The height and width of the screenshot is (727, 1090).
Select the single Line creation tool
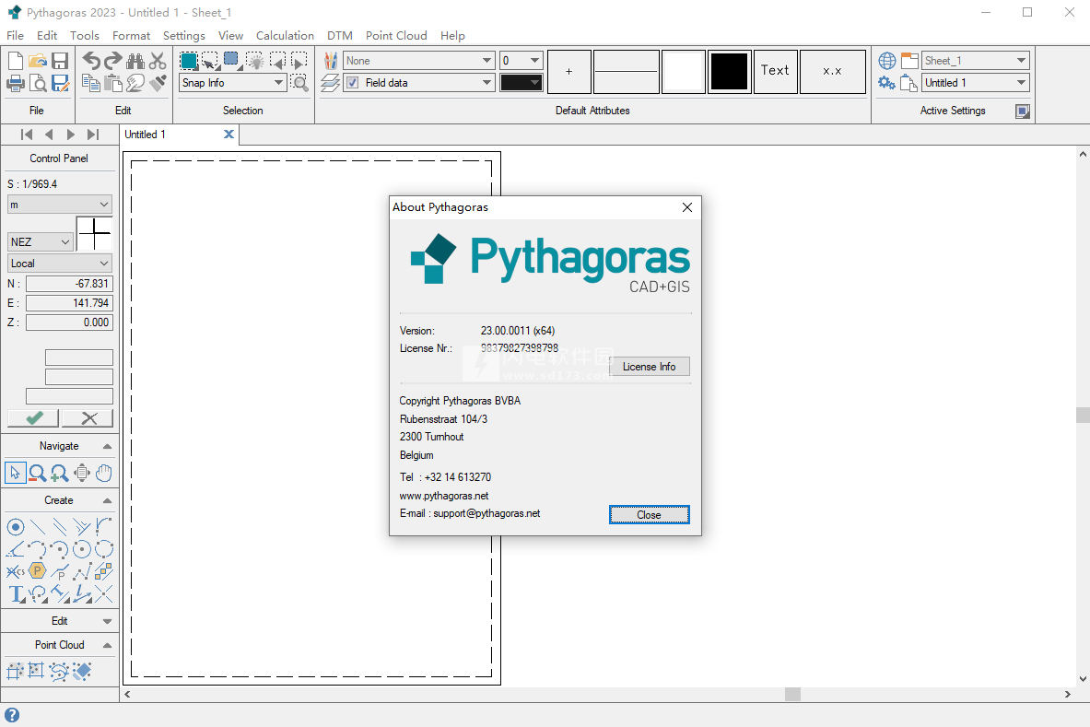click(38, 527)
